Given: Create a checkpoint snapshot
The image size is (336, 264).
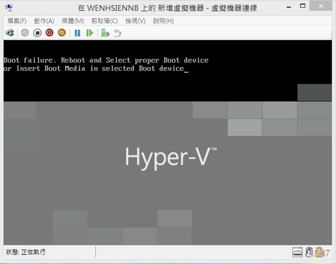Looking at the screenshot, I should click(105, 33).
